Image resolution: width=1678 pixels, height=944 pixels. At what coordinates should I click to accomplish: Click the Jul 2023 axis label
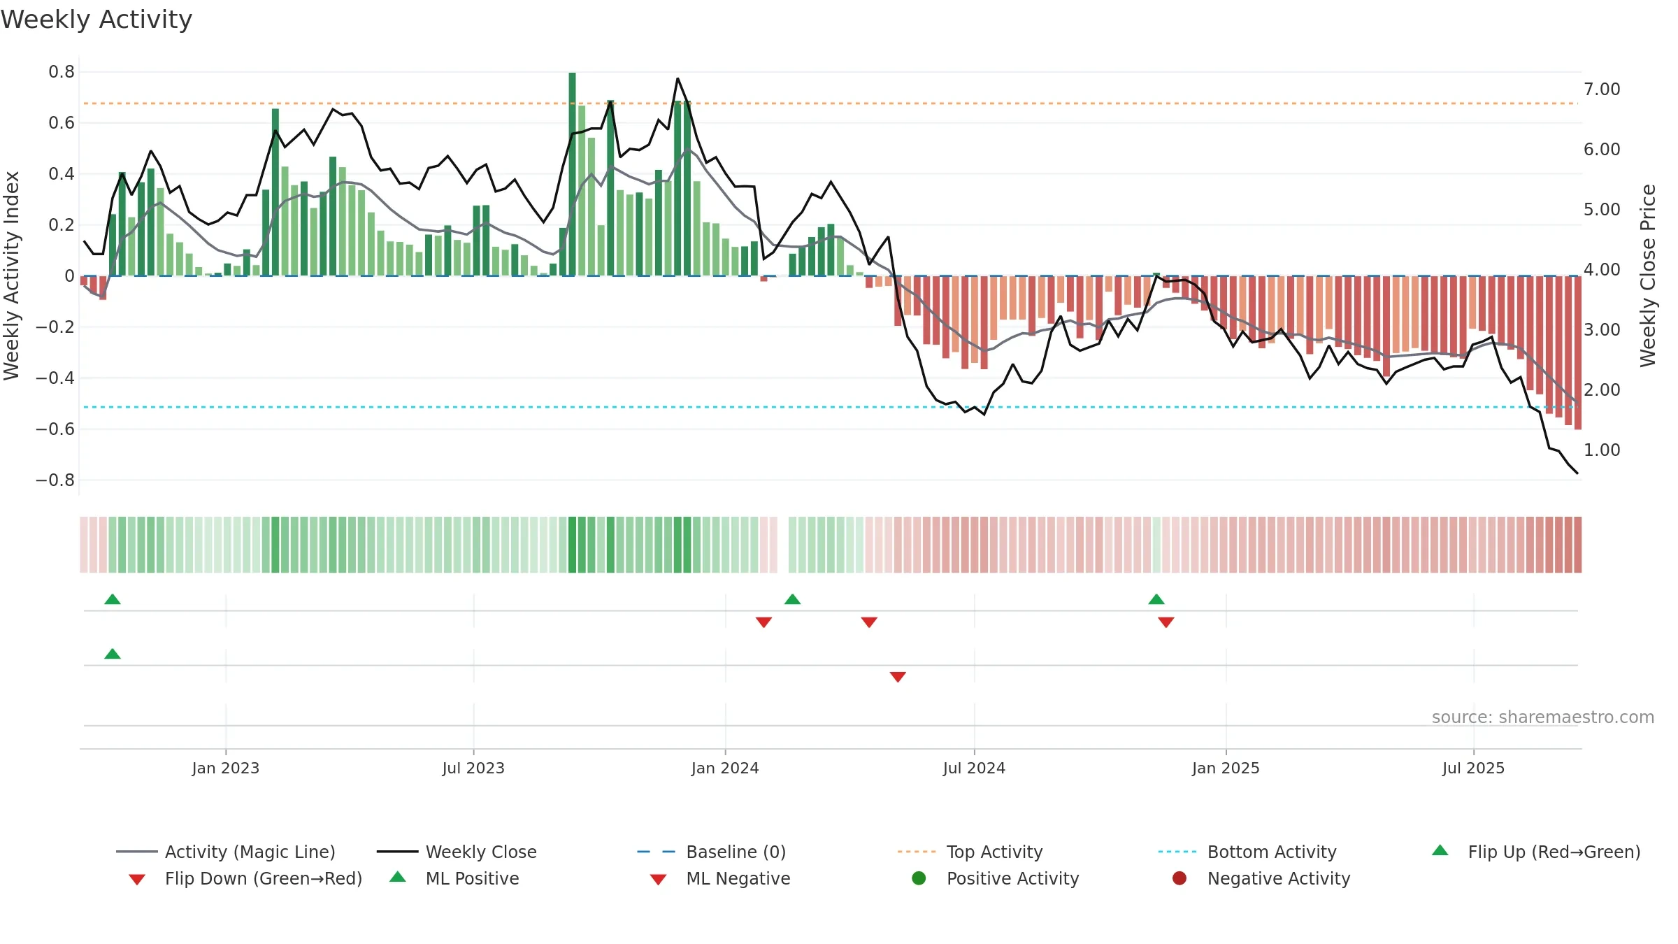click(473, 768)
